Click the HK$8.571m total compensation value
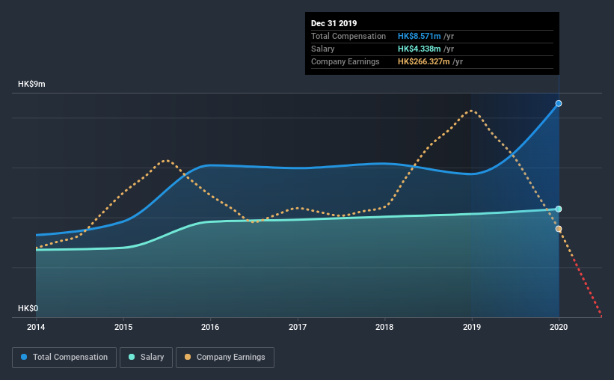This screenshot has width=614, height=380. (x=420, y=36)
